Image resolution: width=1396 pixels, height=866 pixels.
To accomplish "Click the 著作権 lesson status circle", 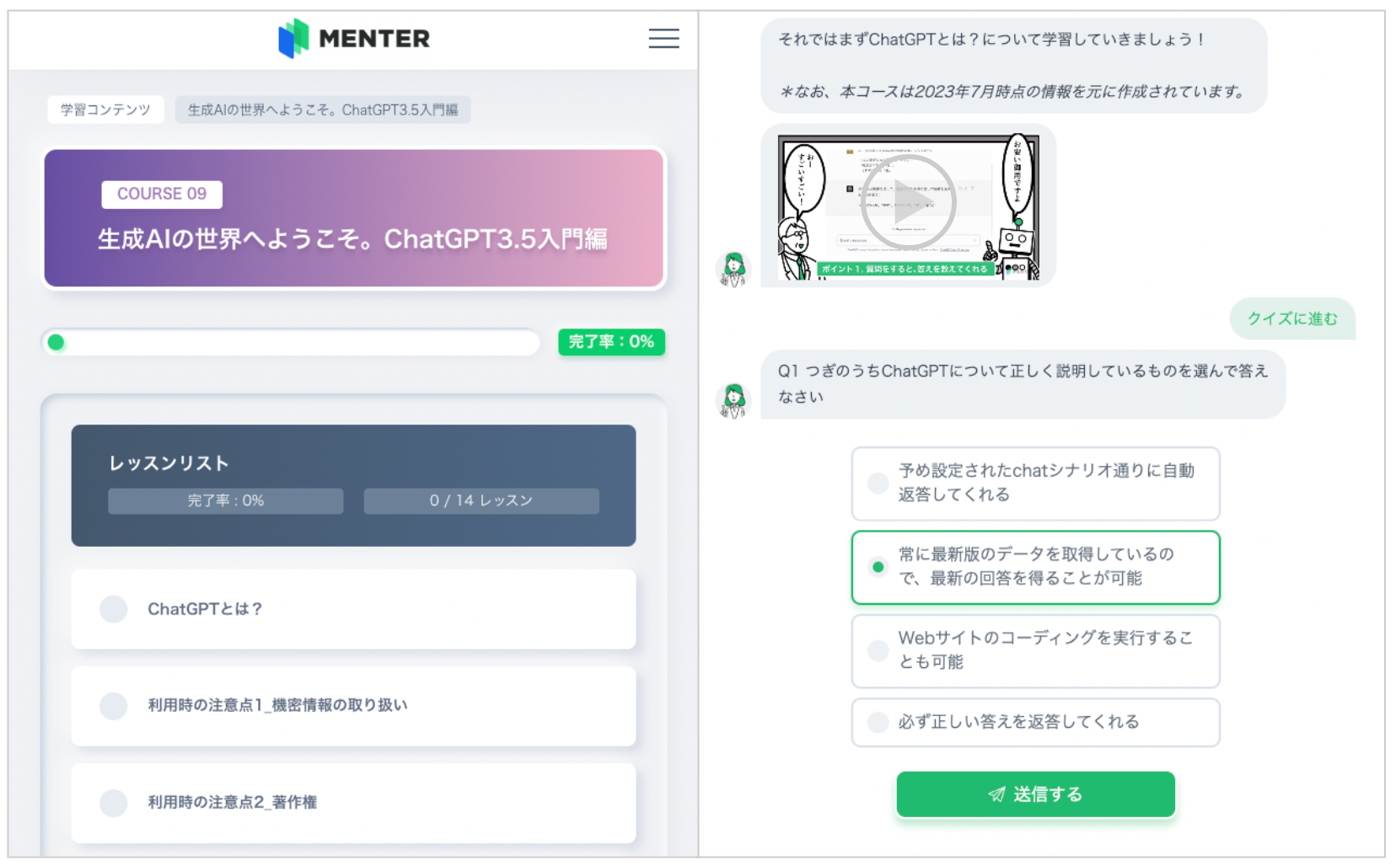I will 114,803.
